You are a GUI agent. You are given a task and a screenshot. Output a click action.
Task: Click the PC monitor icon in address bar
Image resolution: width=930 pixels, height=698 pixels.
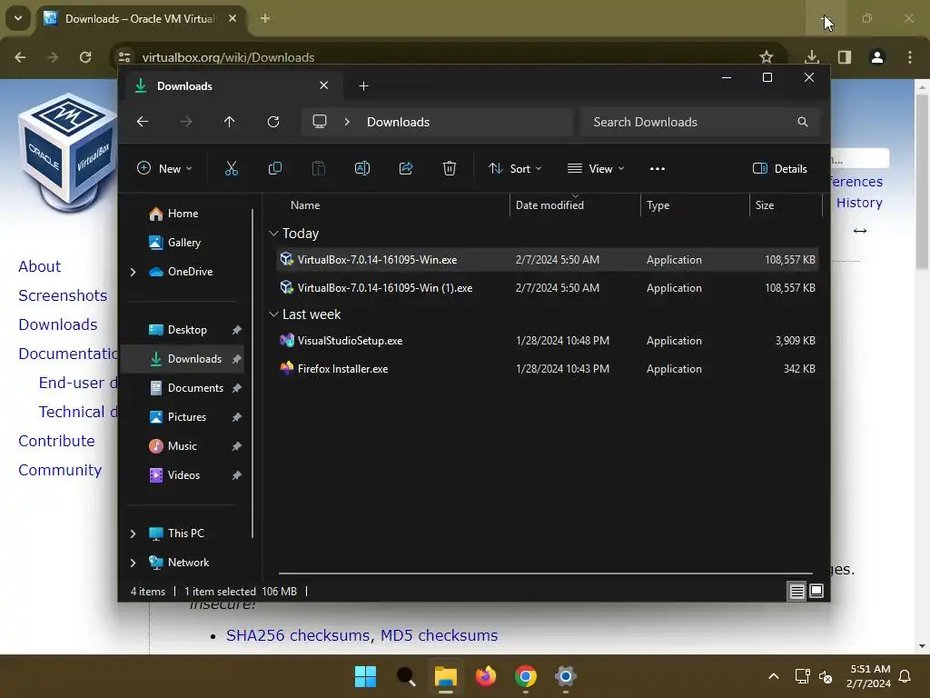(320, 122)
